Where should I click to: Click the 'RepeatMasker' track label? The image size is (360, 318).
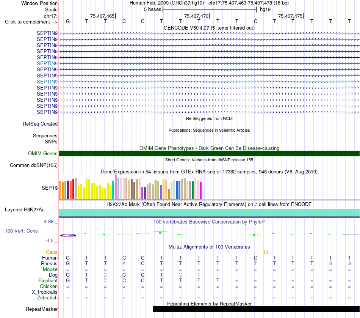click(42, 309)
